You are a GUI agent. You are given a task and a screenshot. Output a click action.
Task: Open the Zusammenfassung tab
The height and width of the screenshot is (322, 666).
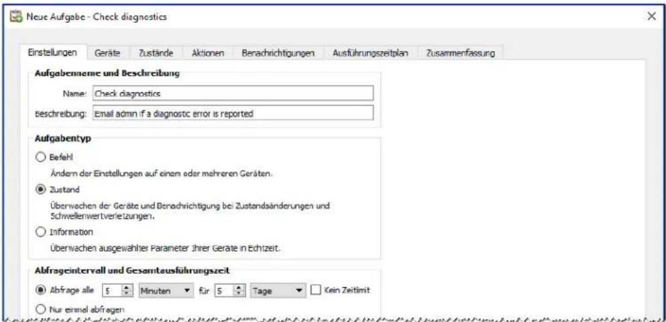460,54
